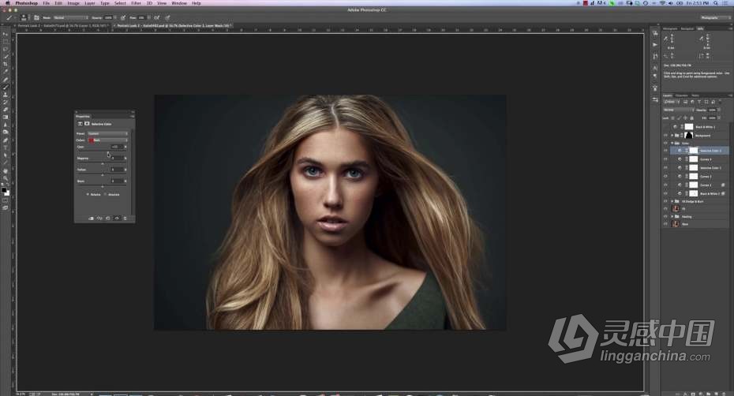734x396 pixels.
Task: Hide the Background group layer
Action: click(665, 136)
